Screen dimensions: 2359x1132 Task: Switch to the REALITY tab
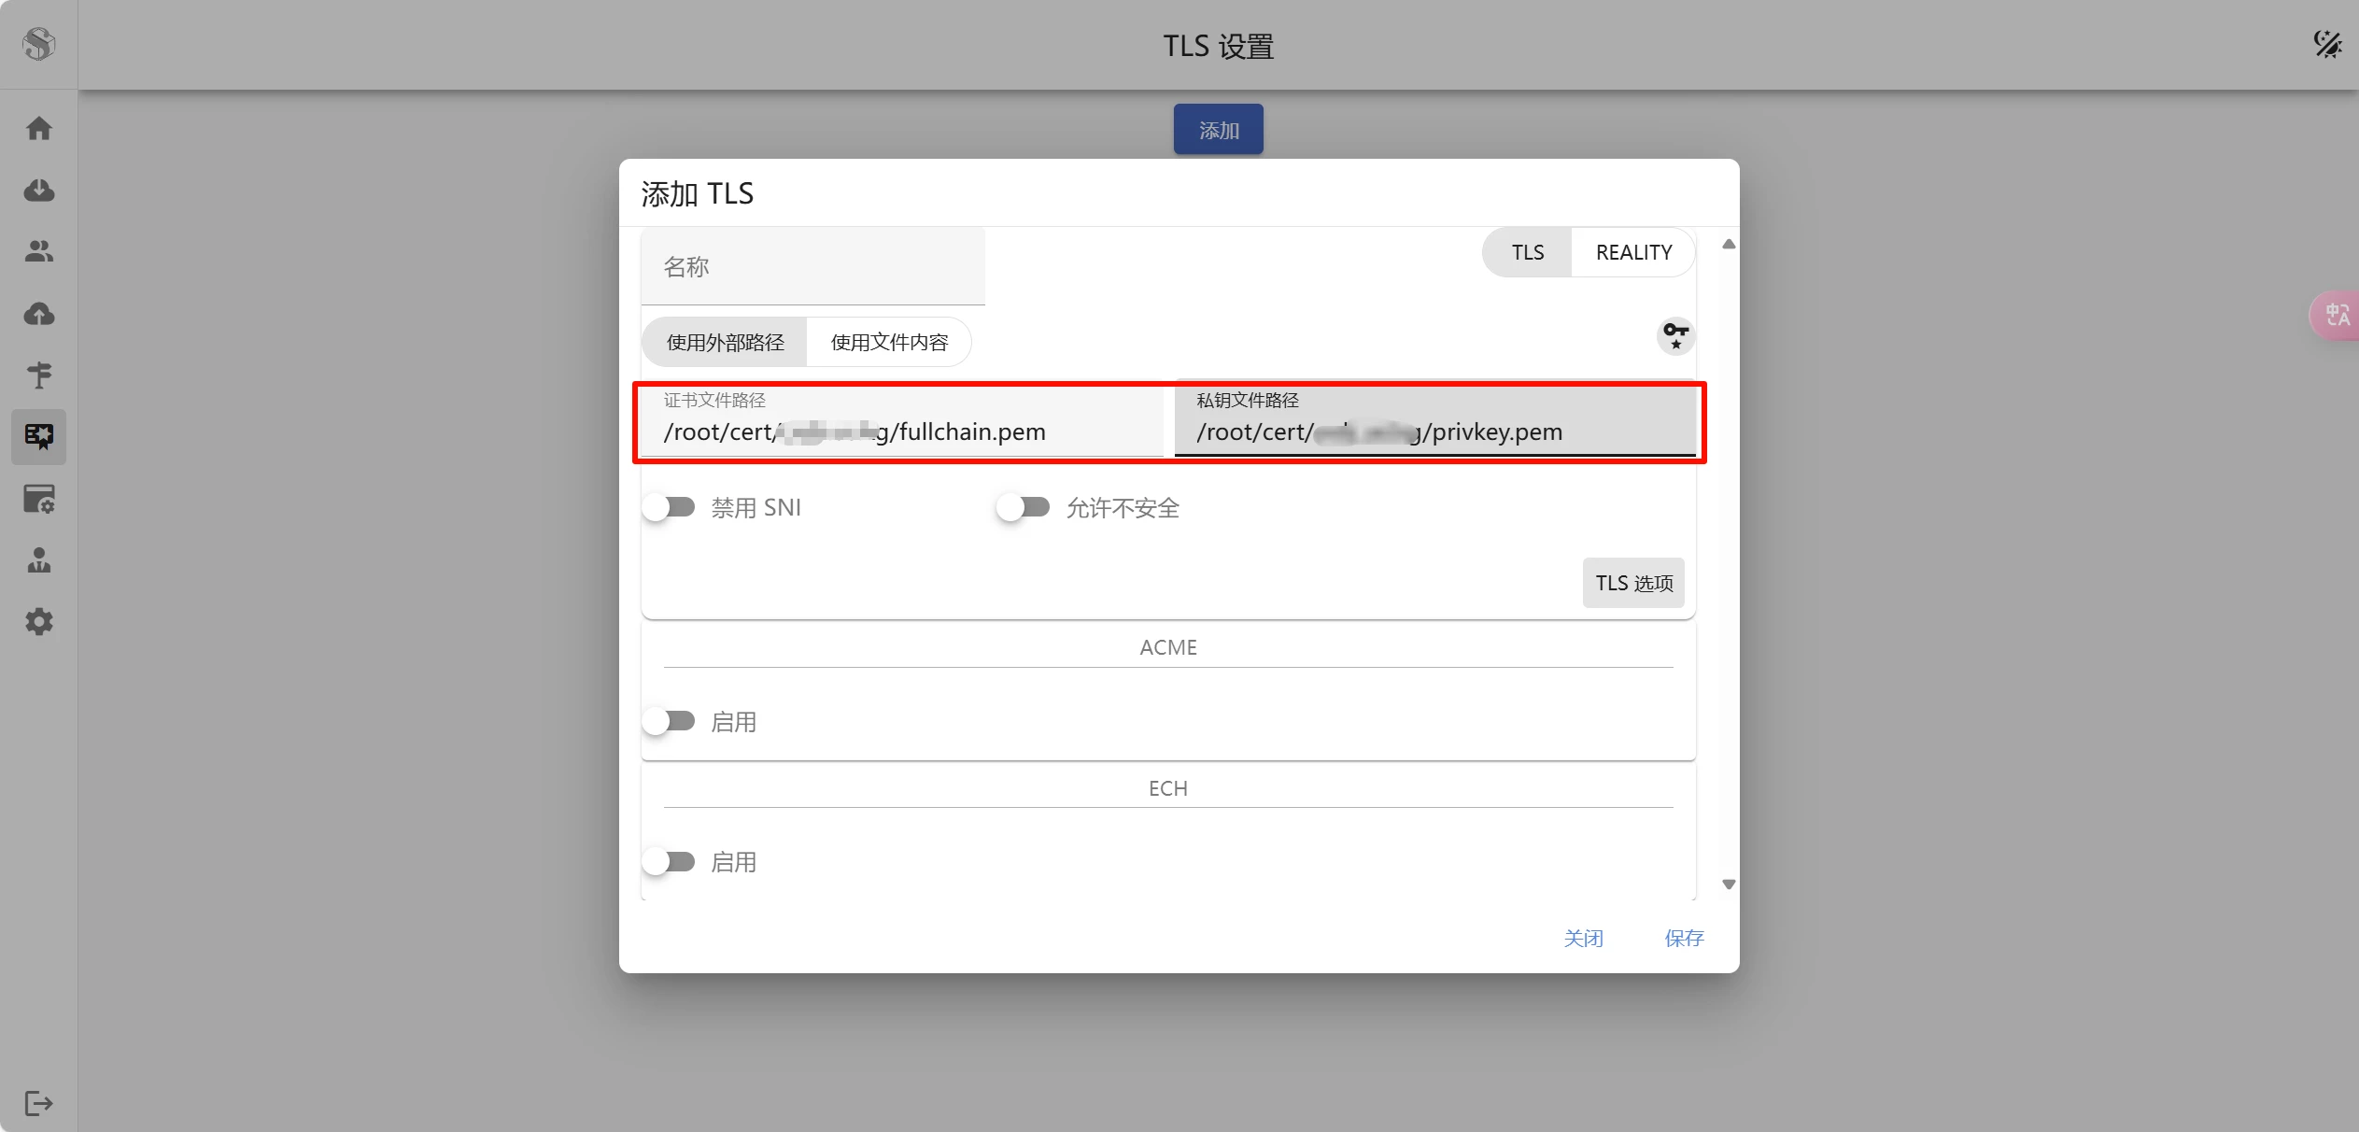pyautogui.click(x=1632, y=252)
